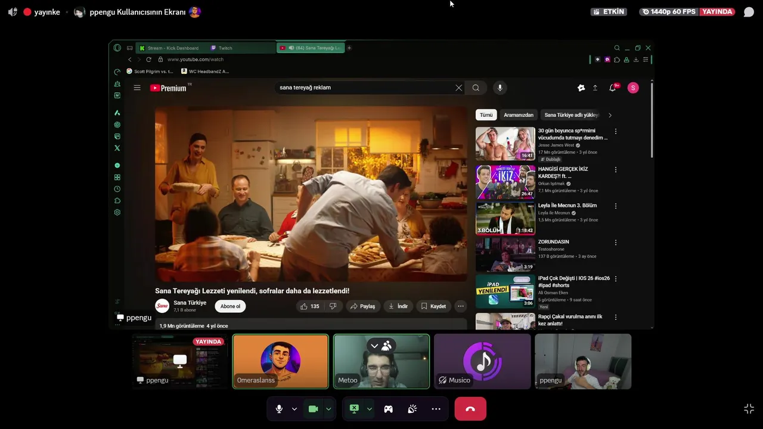
Task: Start YouTube voice search microphone
Action: (500, 88)
